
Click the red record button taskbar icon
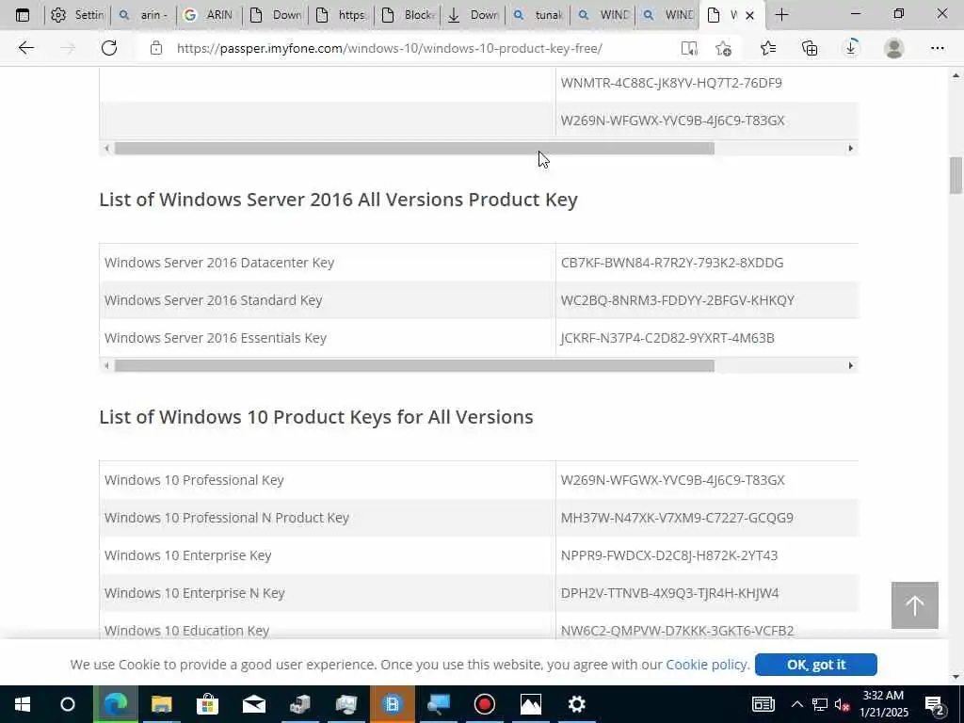point(485,704)
